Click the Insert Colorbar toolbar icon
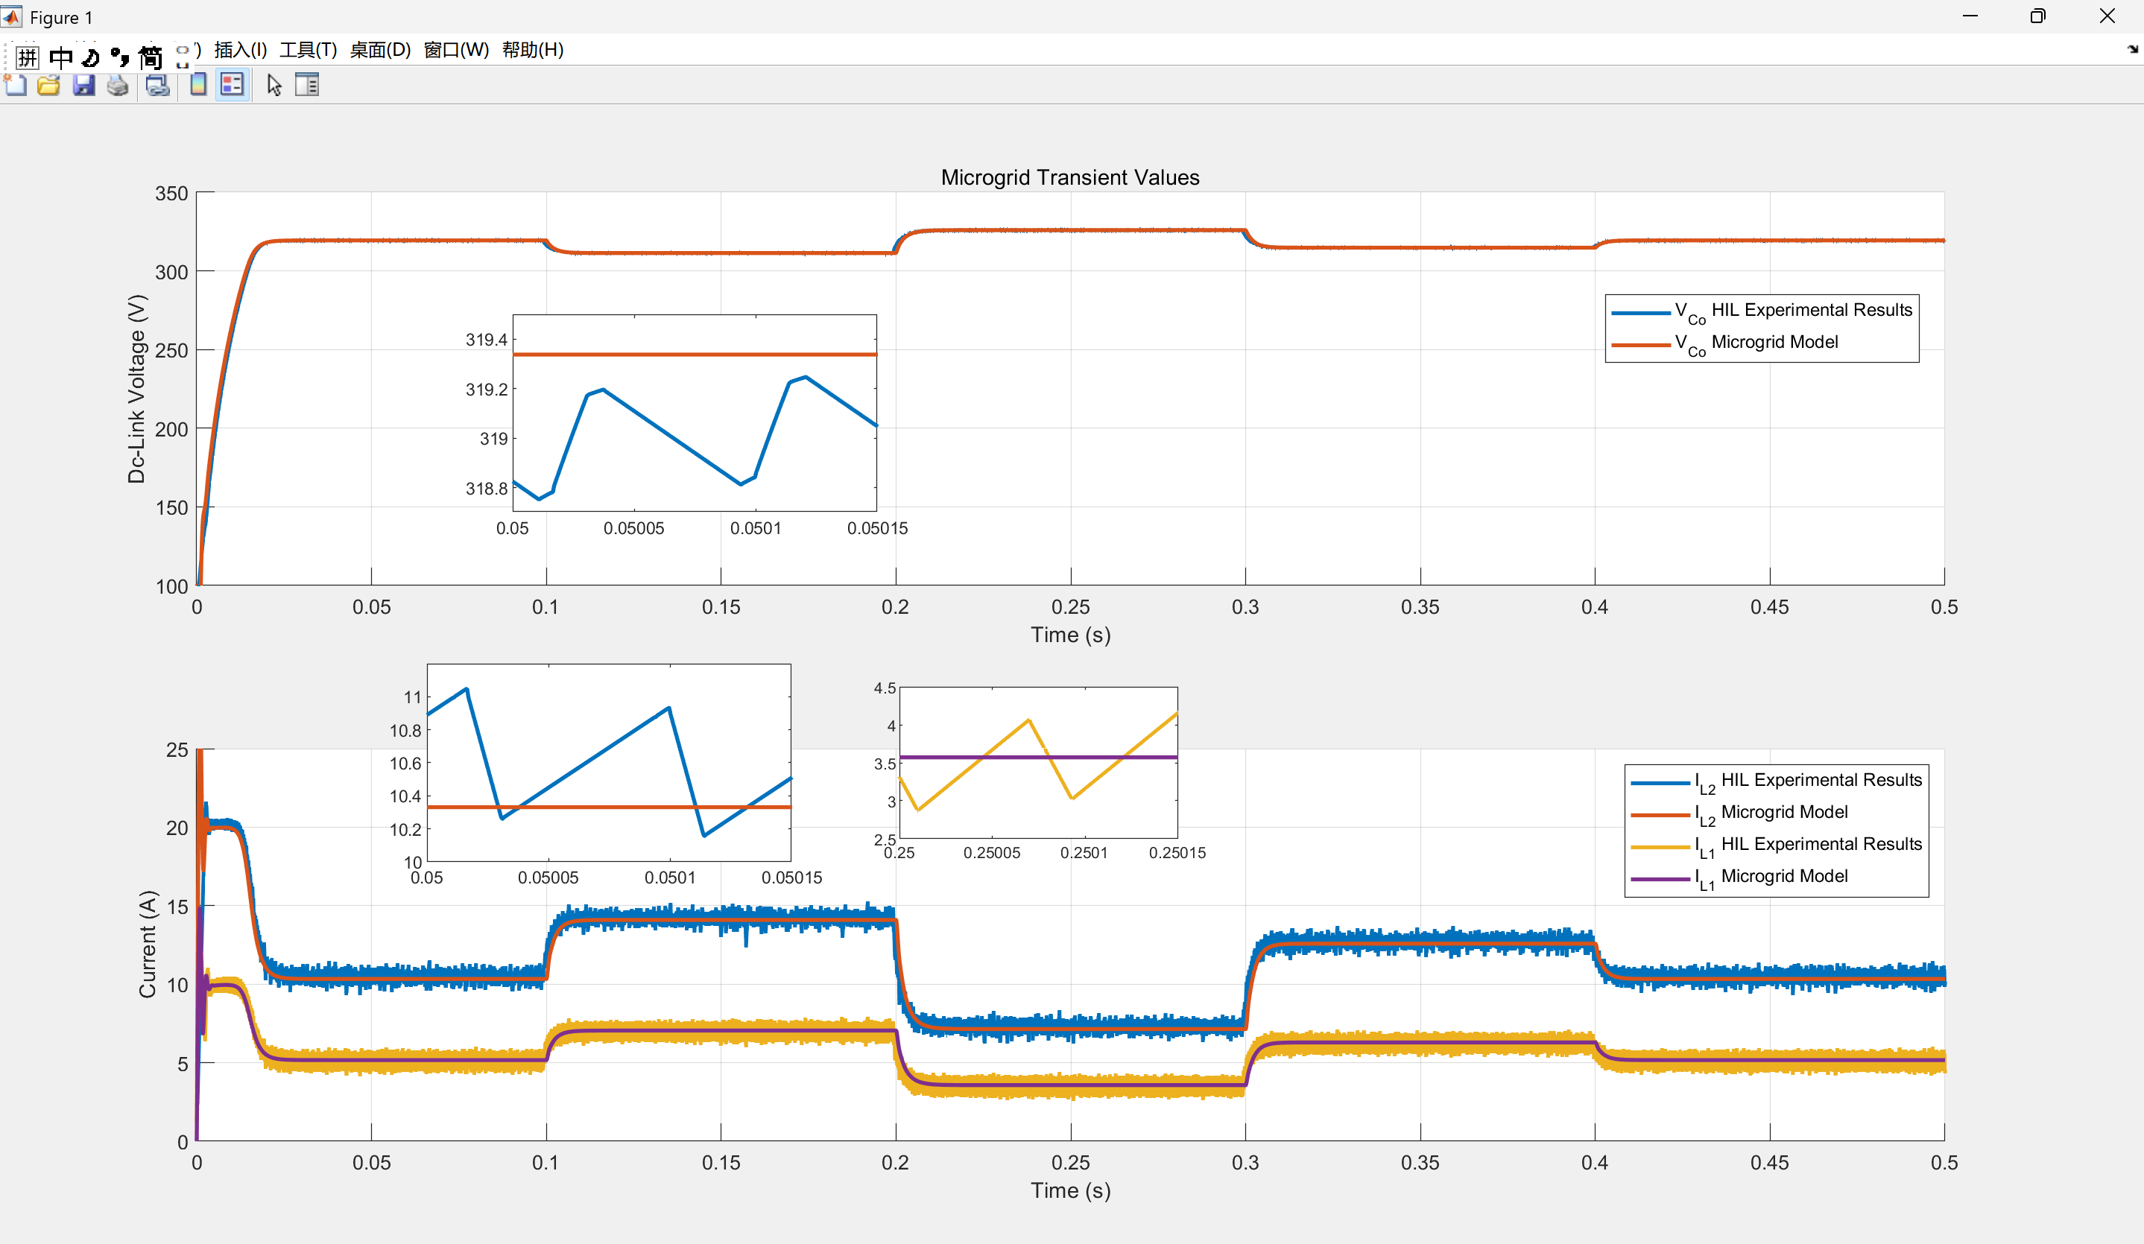 pos(198,85)
